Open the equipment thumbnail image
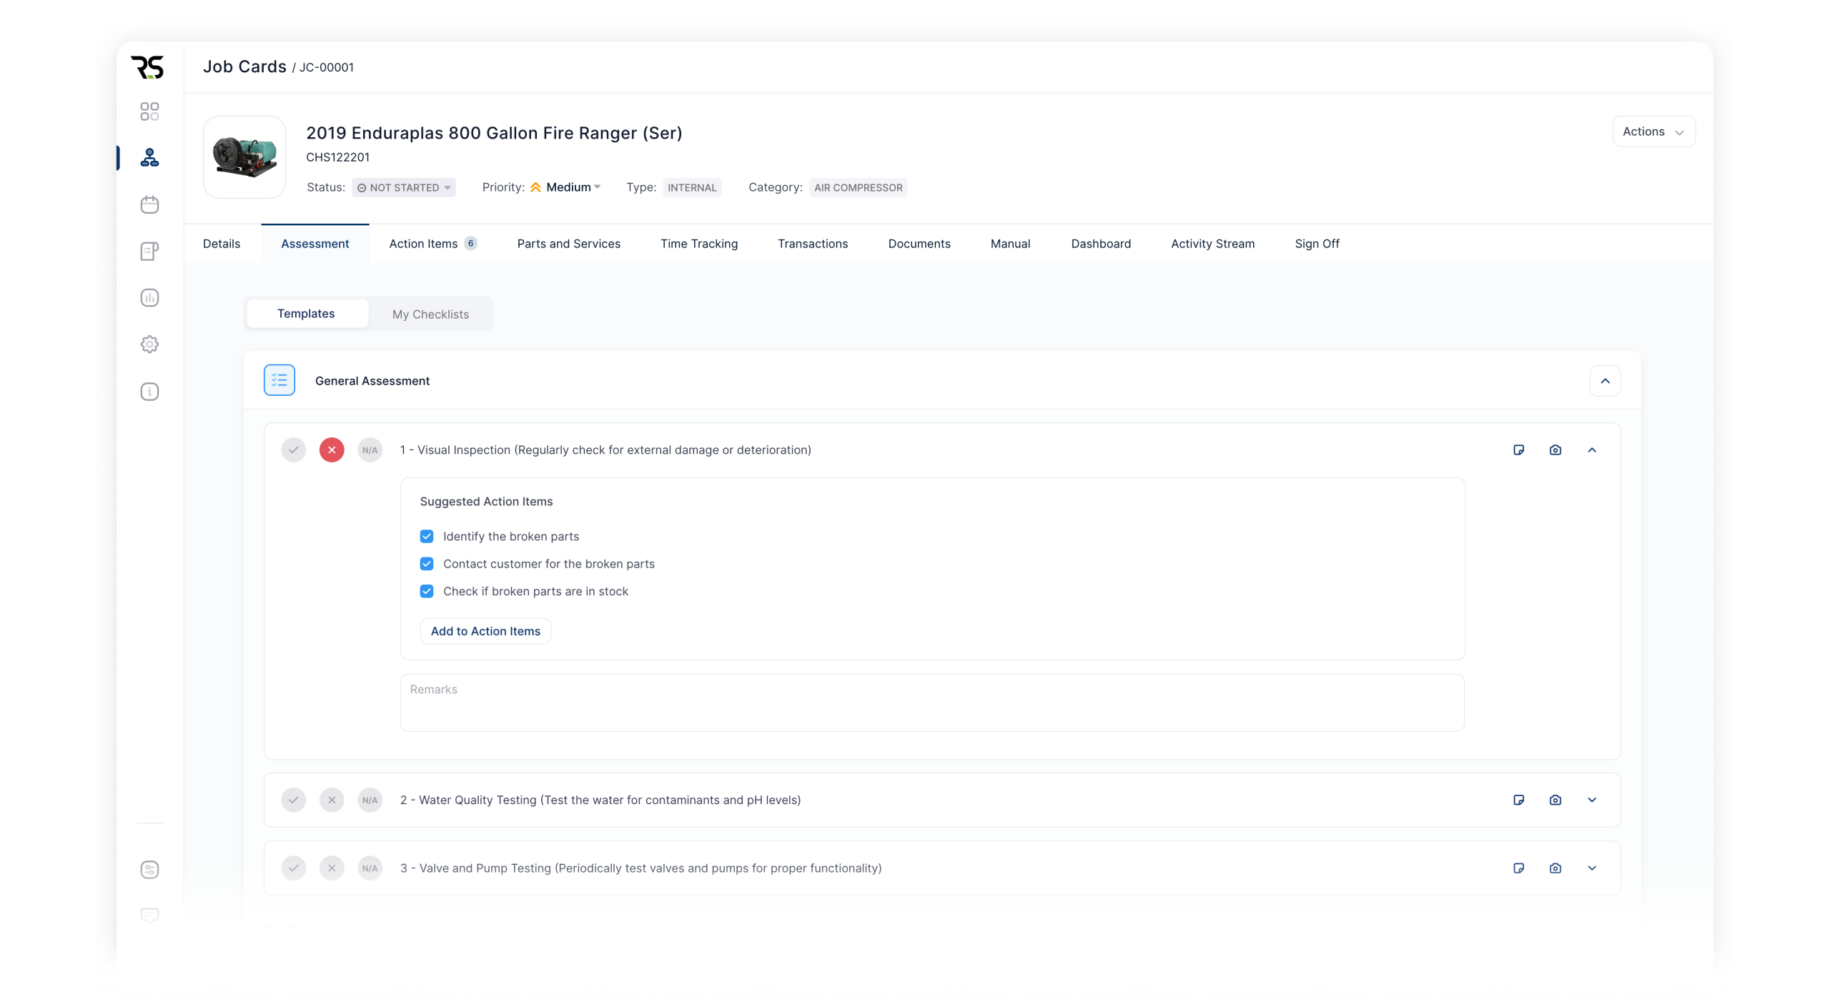Image resolution: width=1830 pixels, height=1002 pixels. (244, 157)
